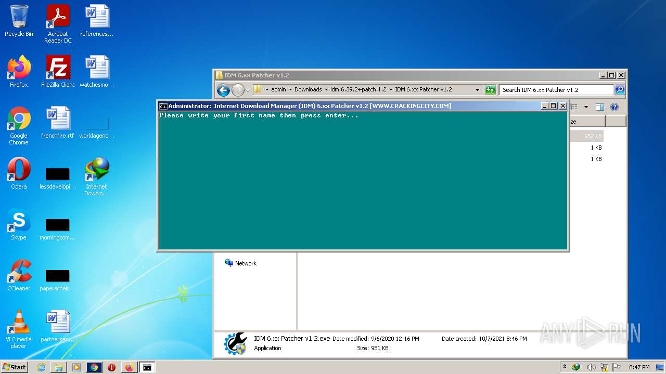This screenshot has height=374, width=666.
Task: Click the taskbar clock showing 8:47 PM
Action: pyautogui.click(x=639, y=367)
